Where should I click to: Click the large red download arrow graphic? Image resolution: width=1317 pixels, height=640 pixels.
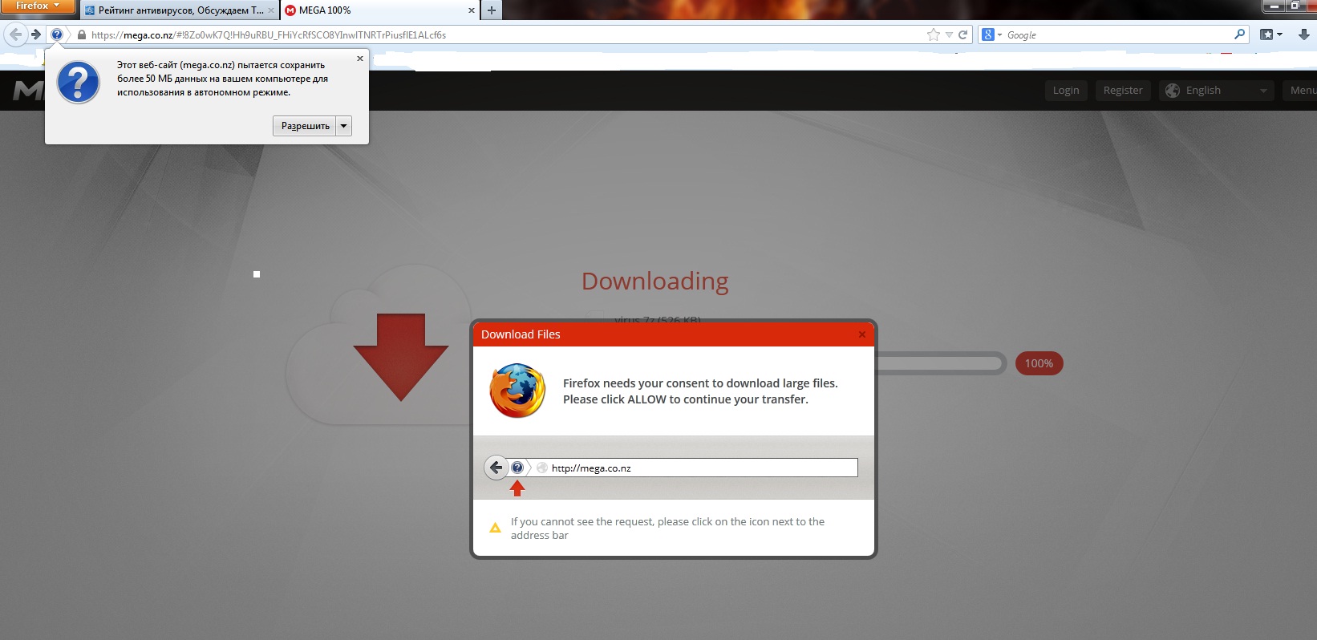tap(401, 357)
